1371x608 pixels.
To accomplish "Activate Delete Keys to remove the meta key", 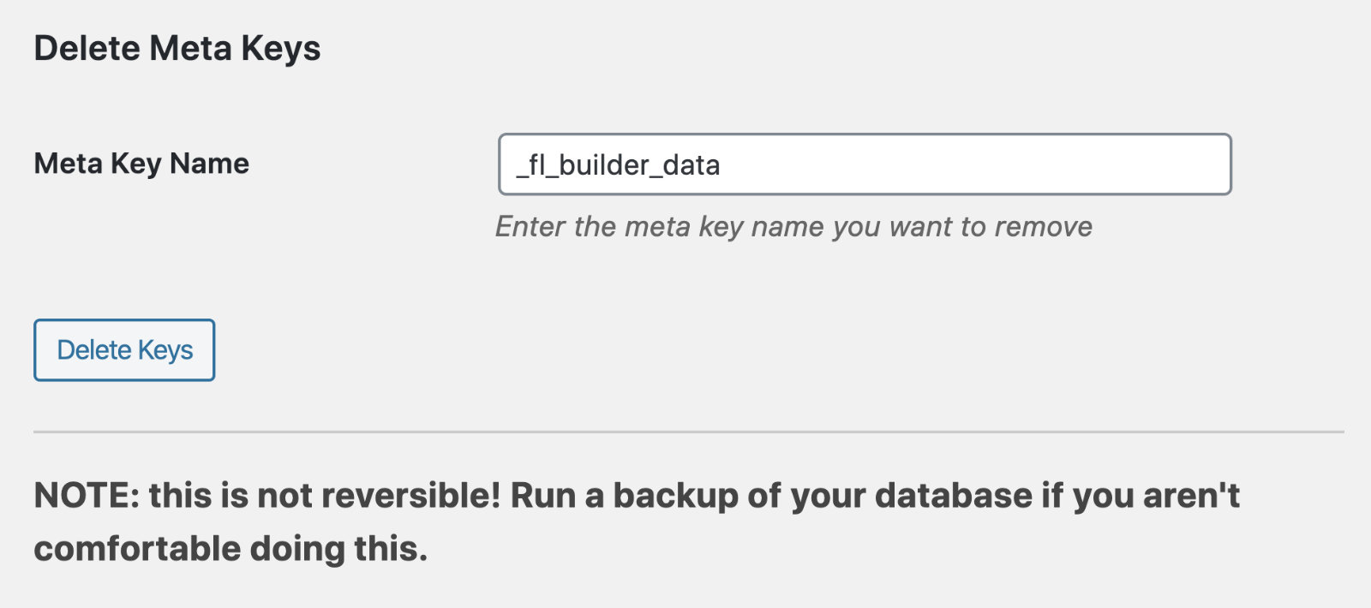I will click(x=123, y=349).
